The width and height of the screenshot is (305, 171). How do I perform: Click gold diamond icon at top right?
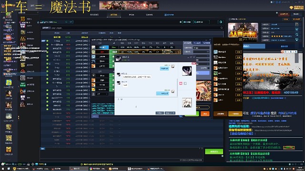click(x=291, y=8)
